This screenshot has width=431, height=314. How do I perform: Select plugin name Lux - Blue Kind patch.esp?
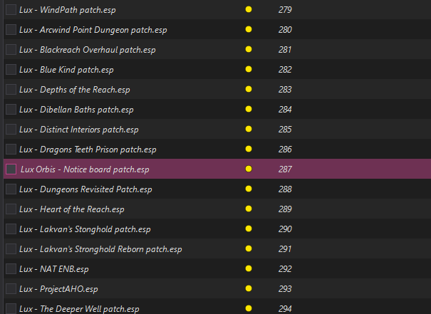pos(66,70)
